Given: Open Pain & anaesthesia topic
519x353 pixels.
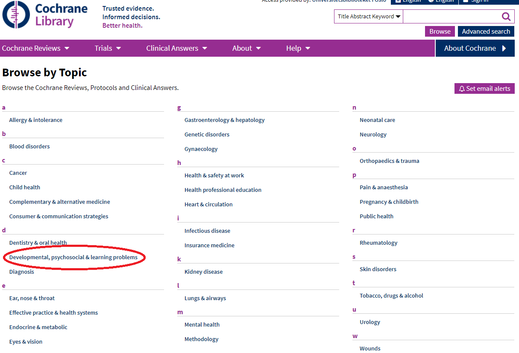Looking at the screenshot, I should (384, 188).
